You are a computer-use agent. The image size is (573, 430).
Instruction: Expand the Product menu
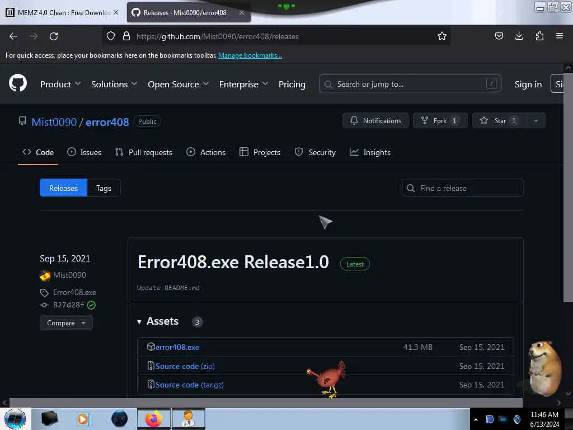[x=60, y=84]
